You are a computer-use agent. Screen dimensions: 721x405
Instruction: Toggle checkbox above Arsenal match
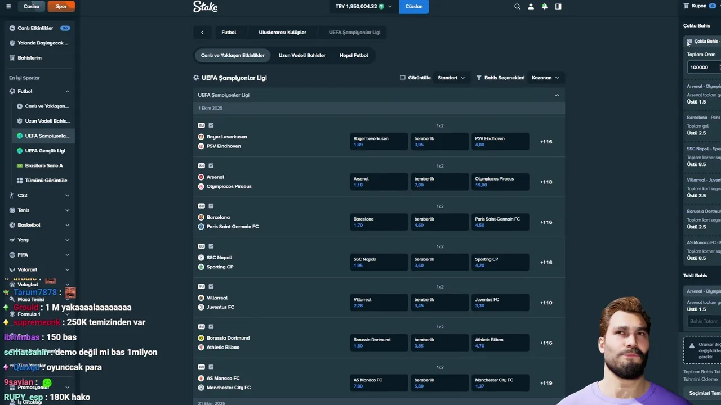(x=211, y=166)
